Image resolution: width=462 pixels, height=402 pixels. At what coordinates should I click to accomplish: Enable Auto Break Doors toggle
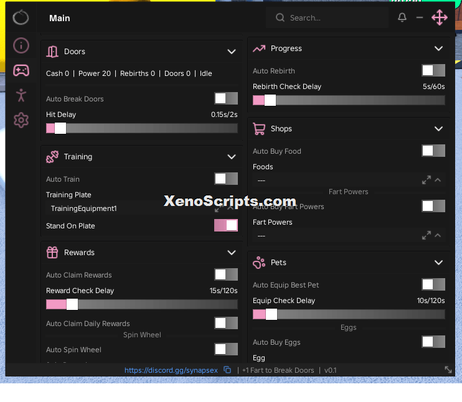[x=225, y=98]
